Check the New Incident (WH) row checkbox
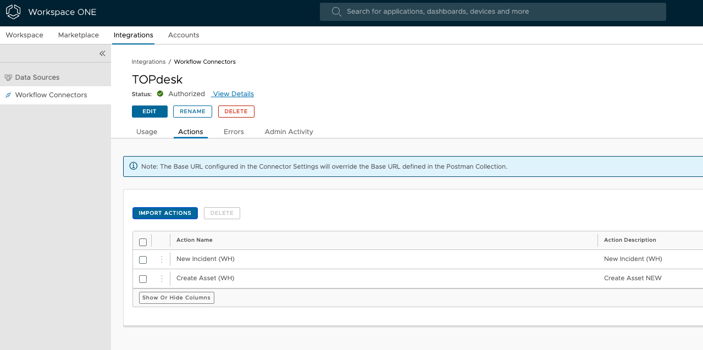The width and height of the screenshot is (703, 350). (x=143, y=259)
